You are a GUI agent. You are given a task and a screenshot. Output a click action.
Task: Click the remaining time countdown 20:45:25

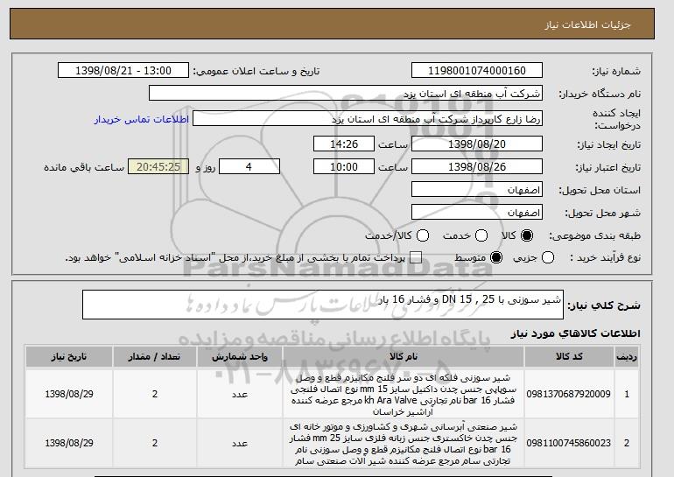click(x=158, y=167)
